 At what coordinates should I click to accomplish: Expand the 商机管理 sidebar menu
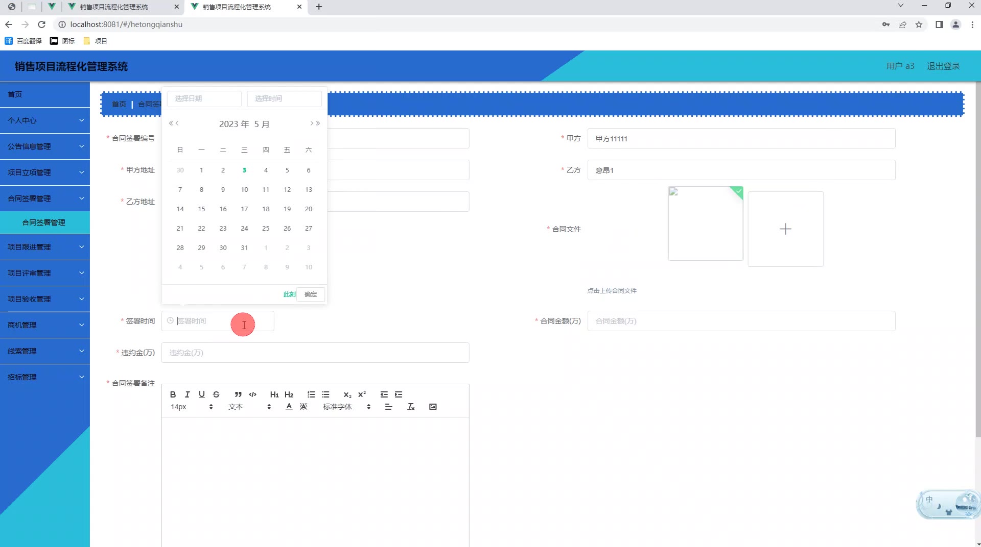click(x=45, y=325)
